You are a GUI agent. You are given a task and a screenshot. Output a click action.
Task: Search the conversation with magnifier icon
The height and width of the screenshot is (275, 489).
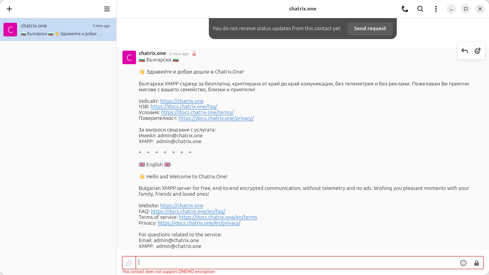tap(420, 9)
